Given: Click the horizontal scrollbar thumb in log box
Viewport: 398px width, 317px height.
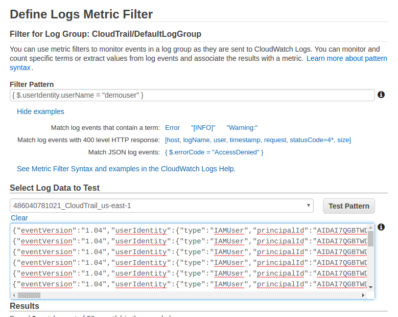Looking at the screenshot, I should tap(29, 295).
